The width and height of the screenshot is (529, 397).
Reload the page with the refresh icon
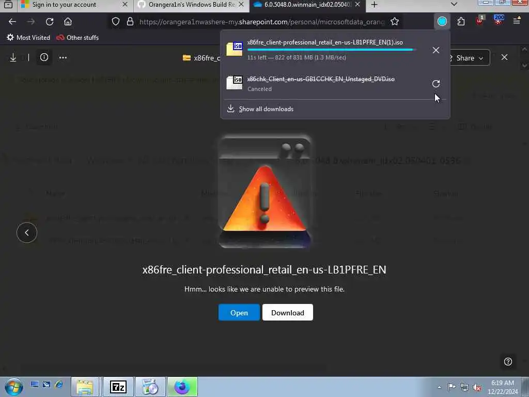tap(50, 22)
